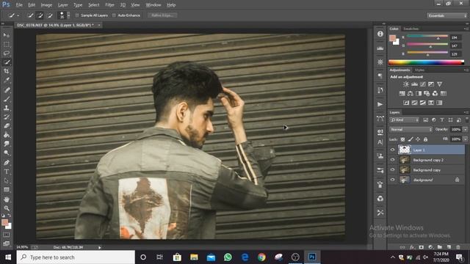Select the Zoom tool
The width and height of the screenshot is (470, 264).
pos(7,208)
